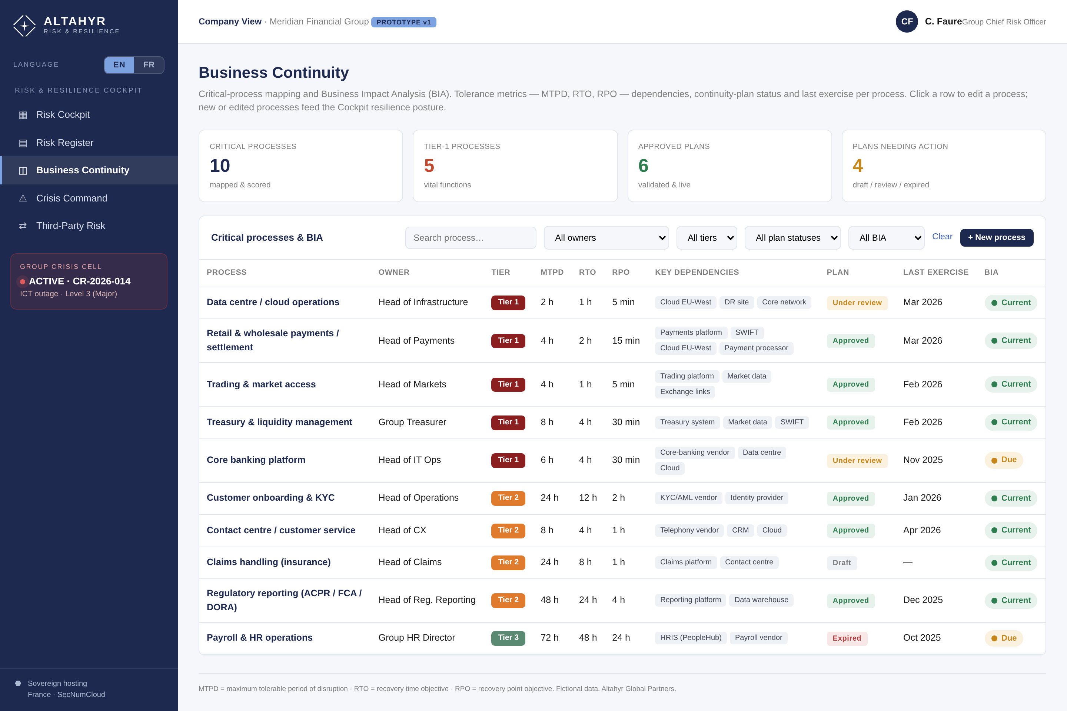Open the All owners dropdown
Screen dimensions: 1067x711
coord(606,238)
